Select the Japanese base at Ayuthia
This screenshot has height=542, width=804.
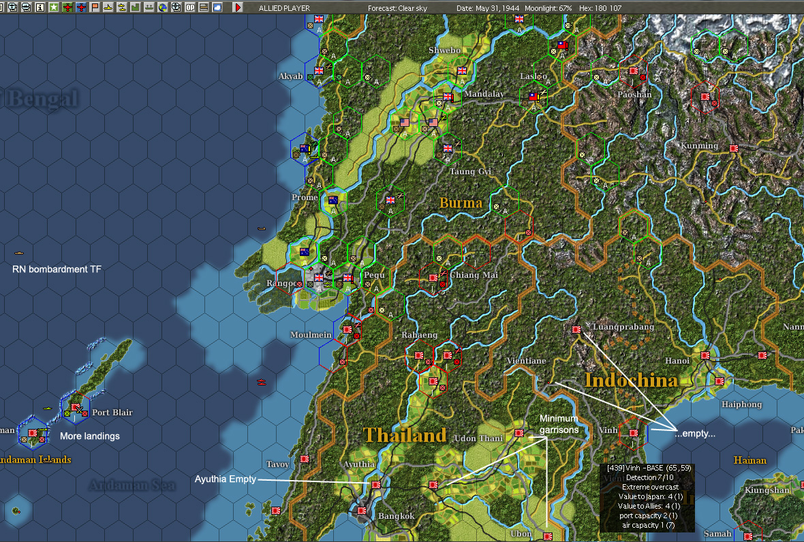(376, 485)
